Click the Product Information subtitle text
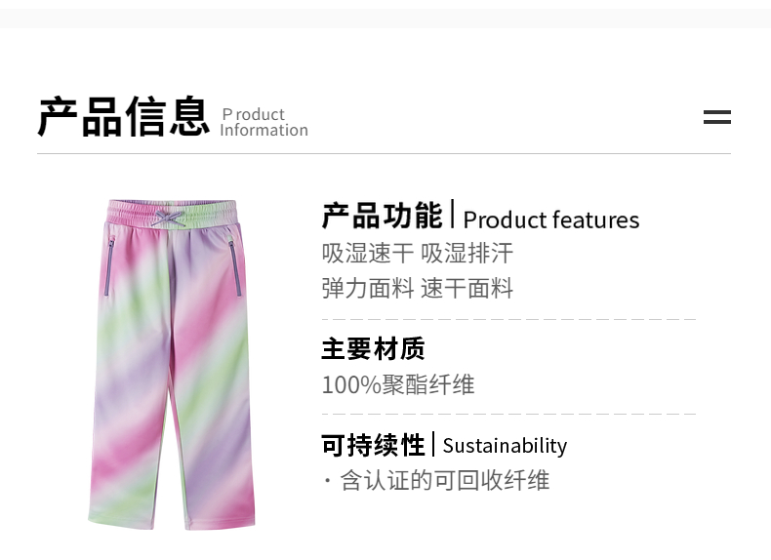Viewport: 771px width, 560px height. (x=264, y=122)
